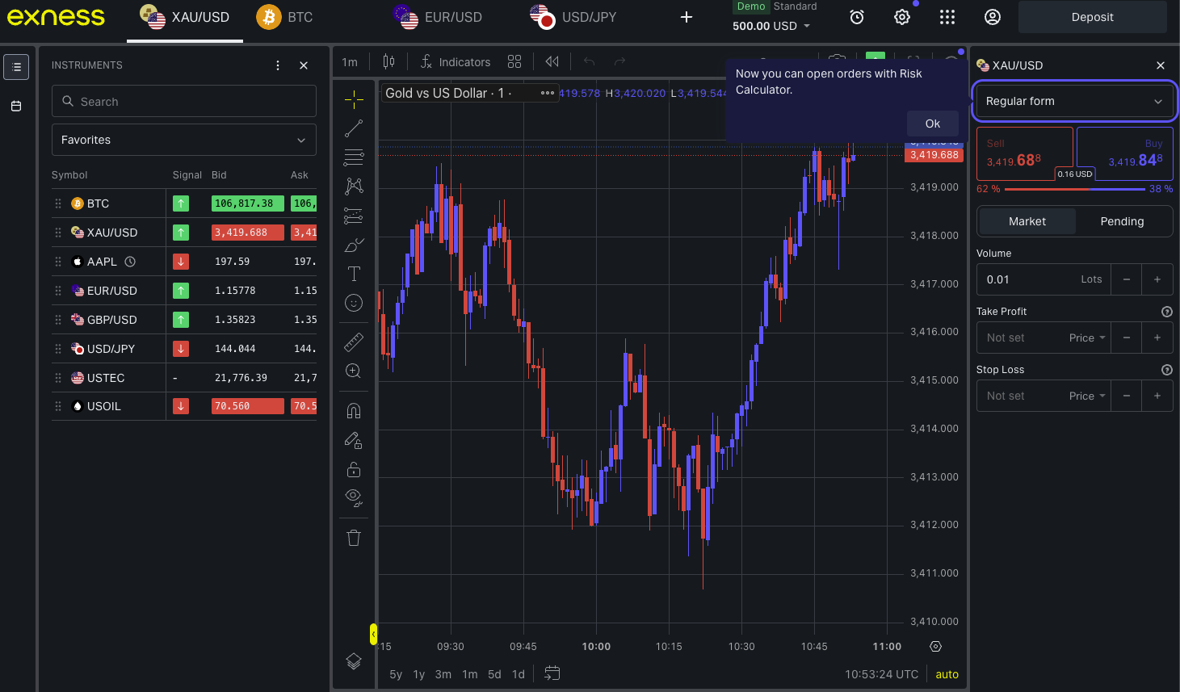This screenshot has width=1180, height=692.
Task: Open the forecasting and measurement tools
Action: tap(354, 216)
